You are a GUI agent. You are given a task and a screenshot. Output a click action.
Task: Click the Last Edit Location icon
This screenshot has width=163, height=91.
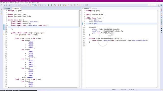(x=78, y=5)
